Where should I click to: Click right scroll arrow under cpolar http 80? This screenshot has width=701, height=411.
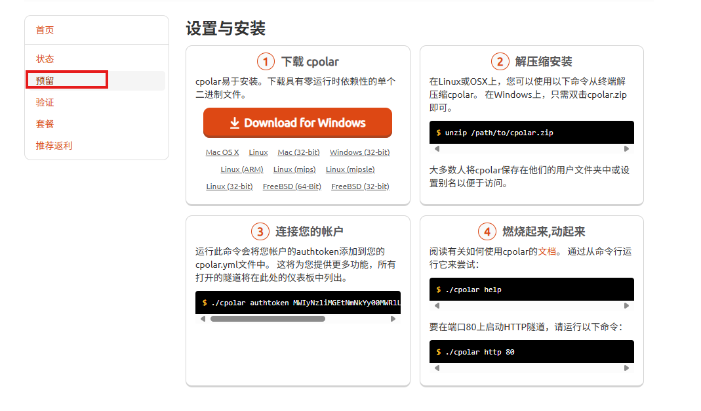(626, 368)
